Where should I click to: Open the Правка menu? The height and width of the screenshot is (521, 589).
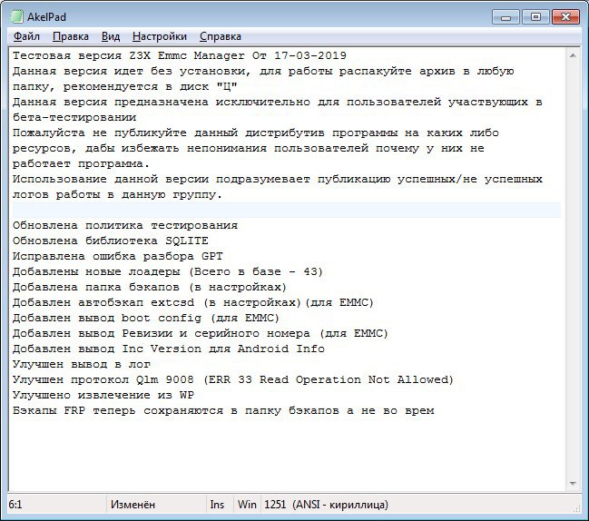[71, 36]
